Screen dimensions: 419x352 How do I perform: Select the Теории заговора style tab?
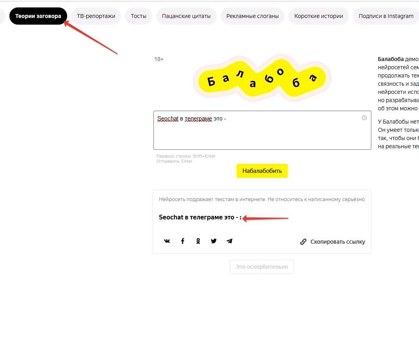[38, 16]
